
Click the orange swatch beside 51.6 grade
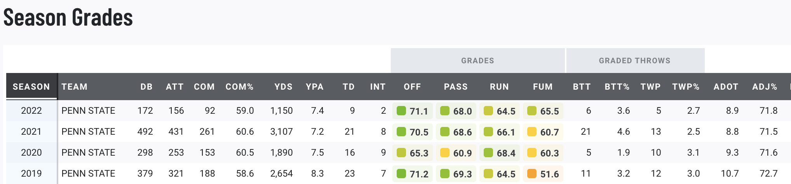[x=531, y=174]
